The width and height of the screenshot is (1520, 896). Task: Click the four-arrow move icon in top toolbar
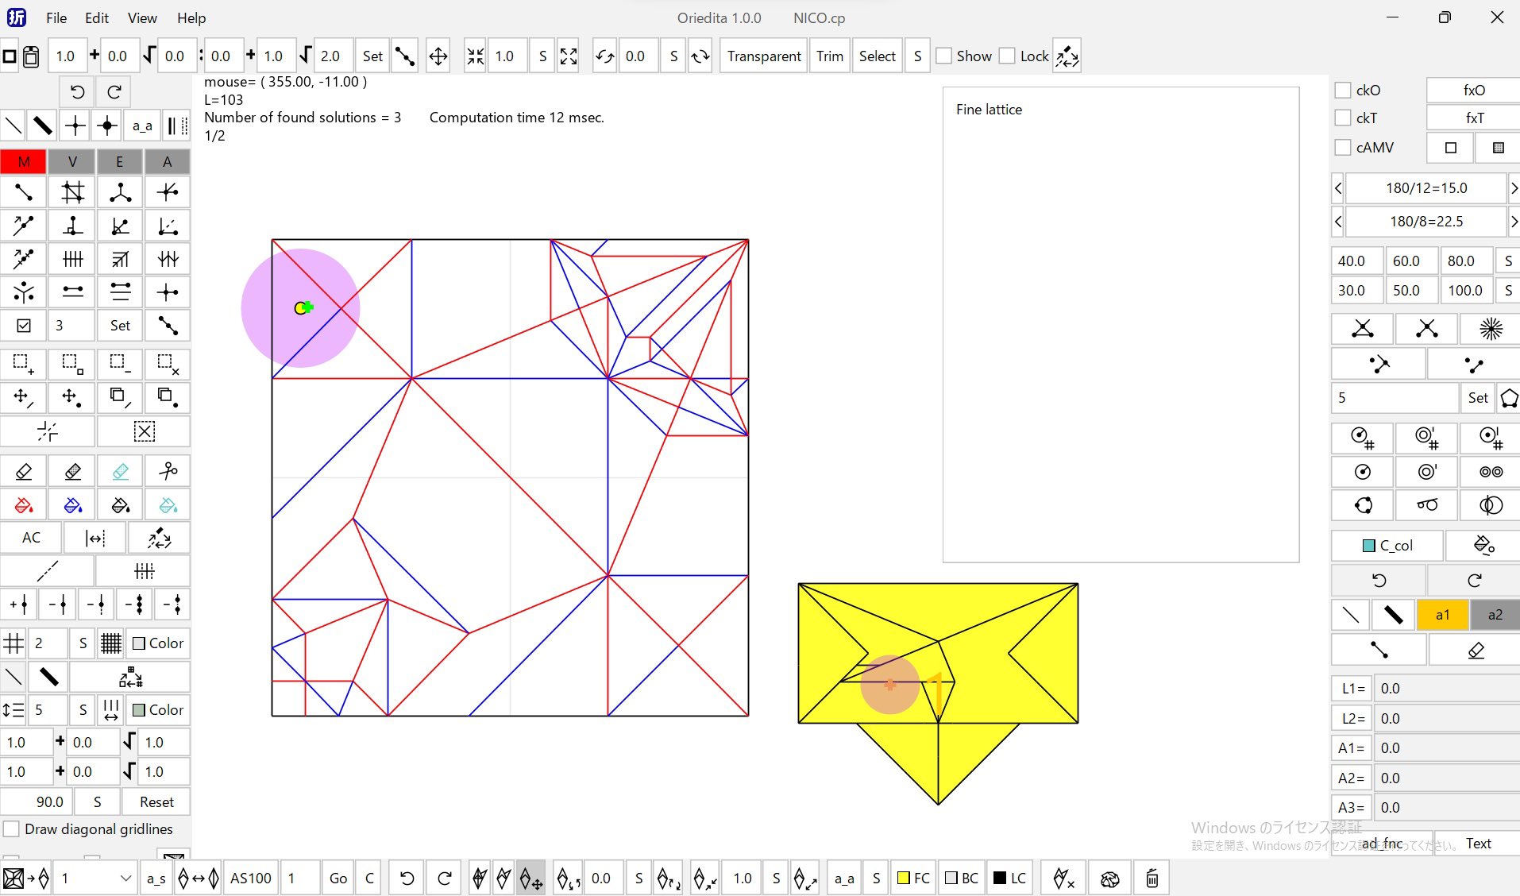coord(438,56)
